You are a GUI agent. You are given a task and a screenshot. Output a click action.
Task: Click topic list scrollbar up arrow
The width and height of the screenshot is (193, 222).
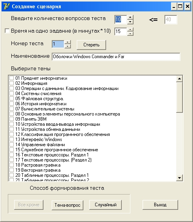coord(179,79)
